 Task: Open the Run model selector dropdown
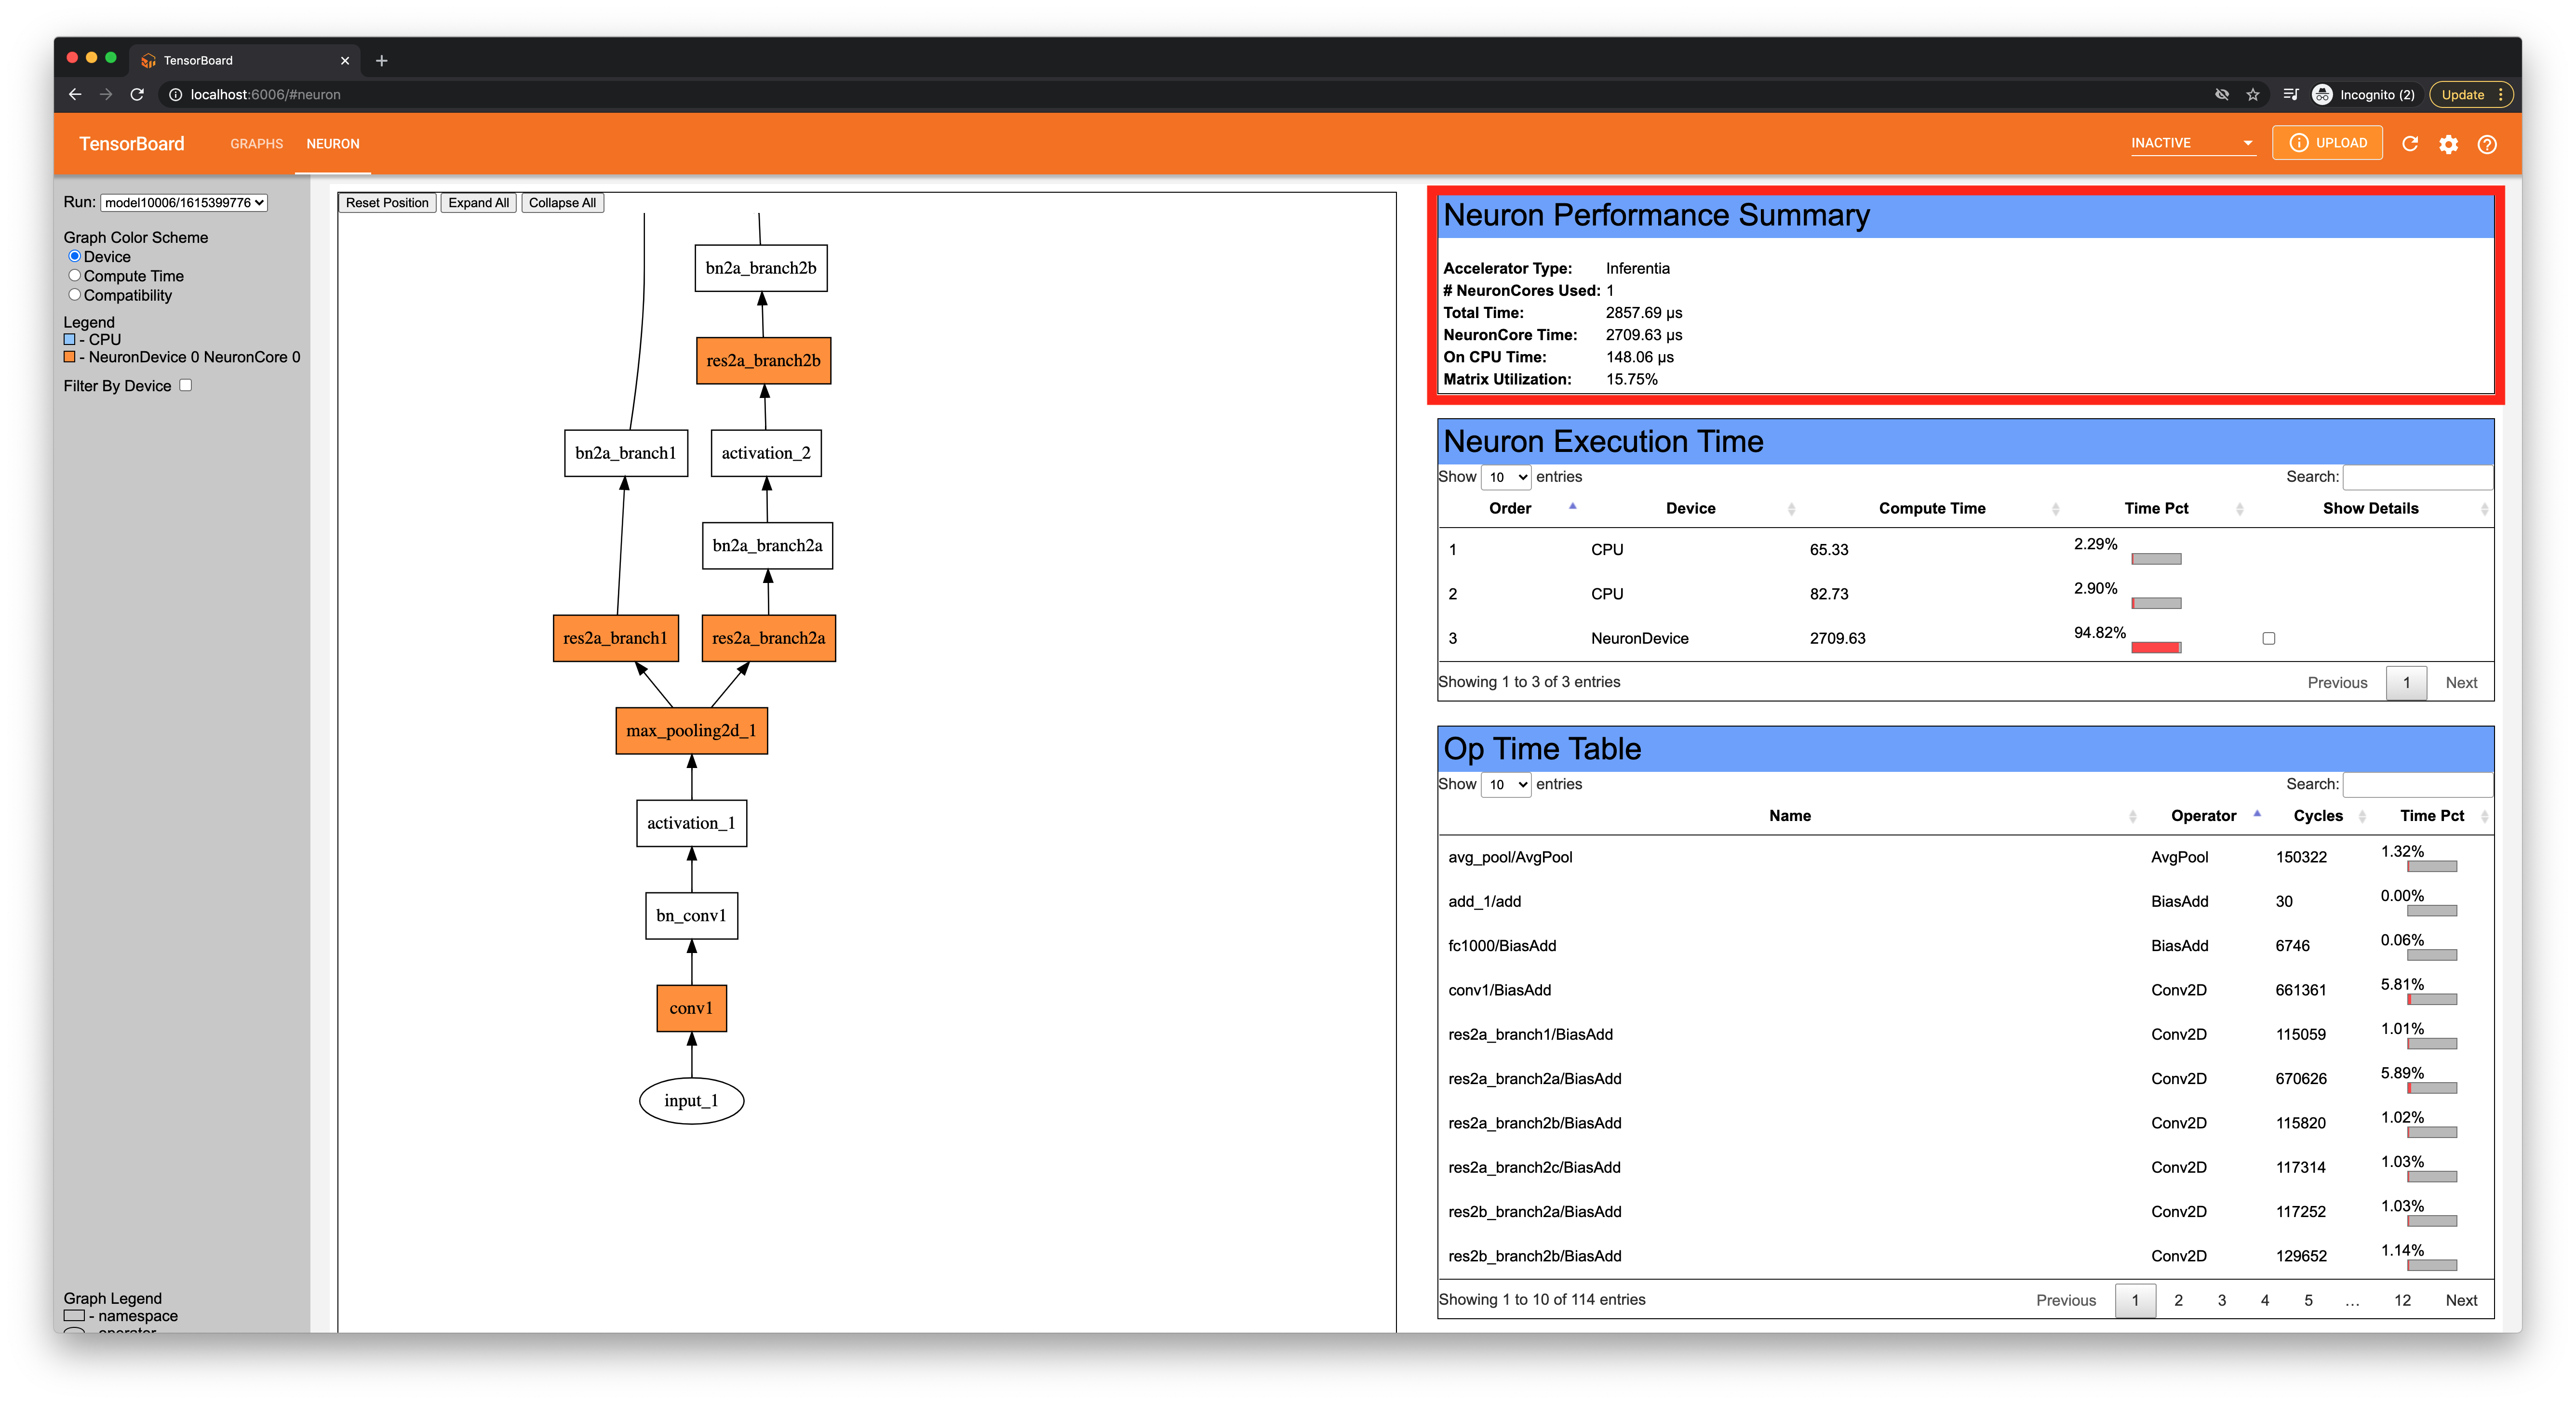click(184, 203)
